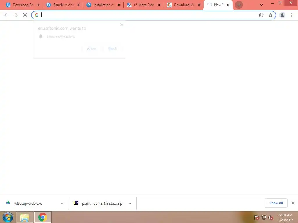Close the downloads bar
Image resolution: width=298 pixels, height=223 pixels.
pyautogui.click(x=293, y=203)
